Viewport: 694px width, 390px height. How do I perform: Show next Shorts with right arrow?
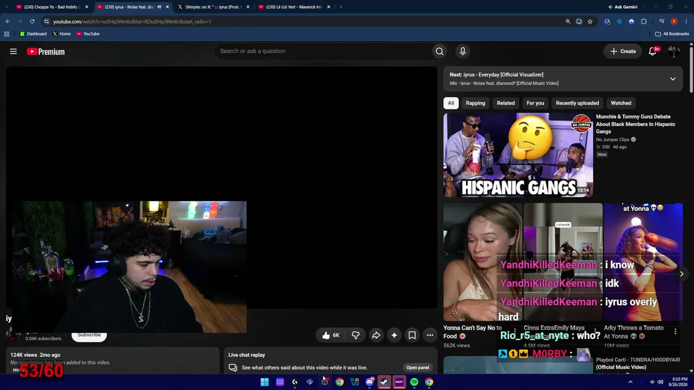[x=682, y=274]
